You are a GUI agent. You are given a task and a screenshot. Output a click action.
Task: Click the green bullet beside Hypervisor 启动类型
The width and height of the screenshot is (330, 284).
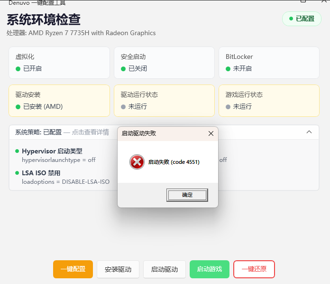(18, 151)
